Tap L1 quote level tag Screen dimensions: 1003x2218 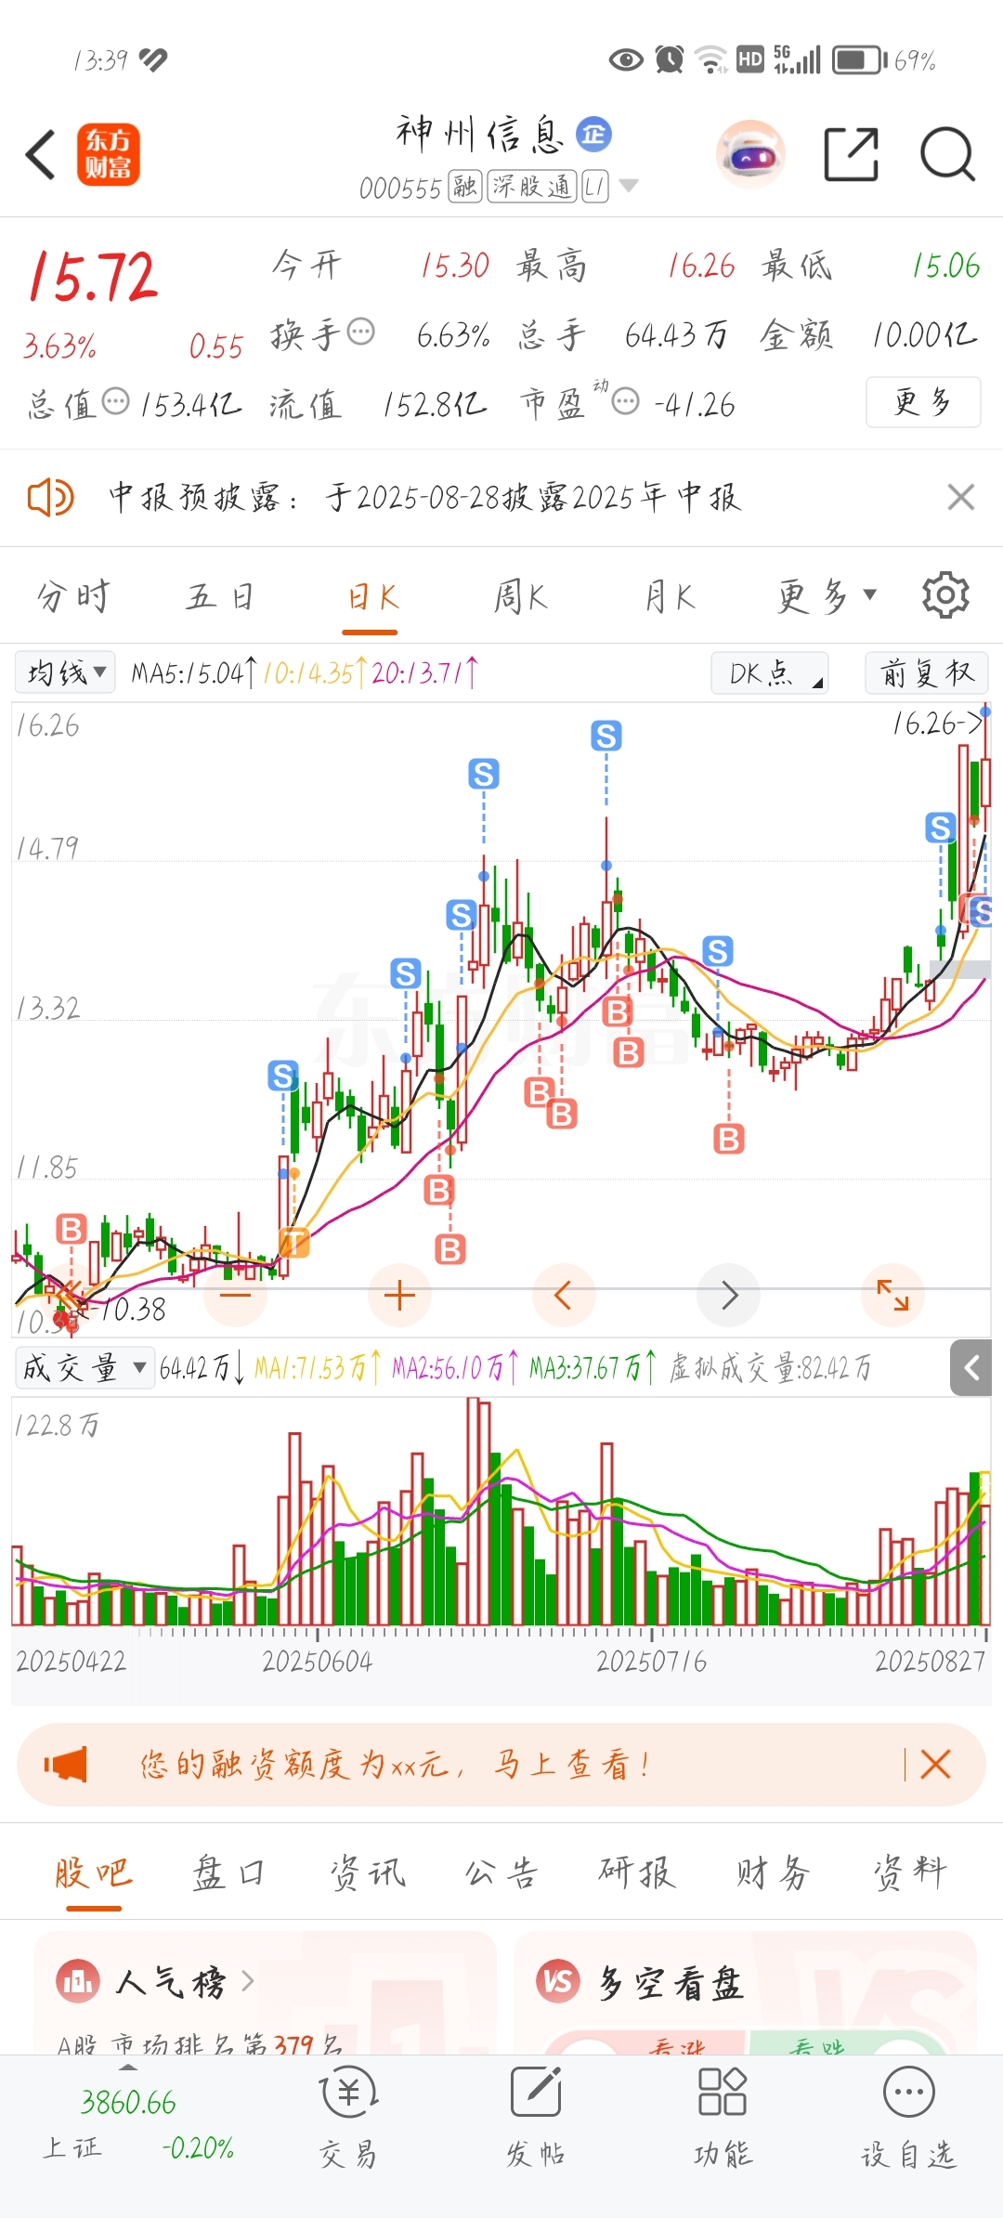tap(595, 187)
